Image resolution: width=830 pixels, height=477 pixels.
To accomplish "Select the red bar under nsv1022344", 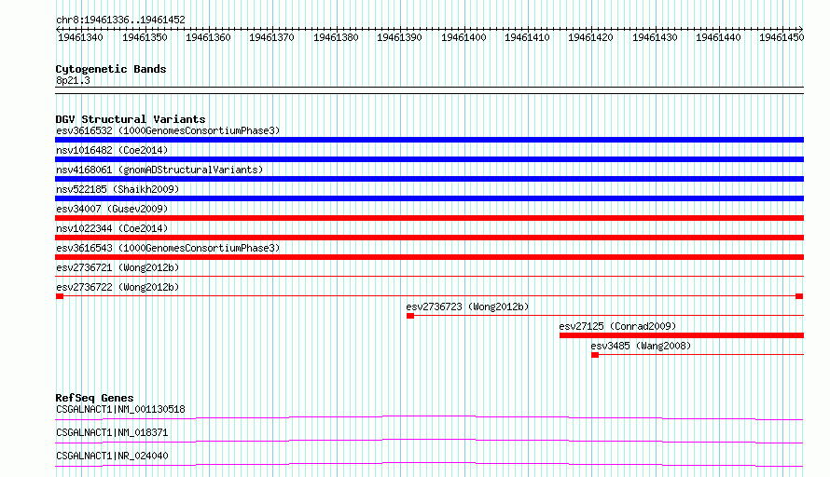I will 429,238.
